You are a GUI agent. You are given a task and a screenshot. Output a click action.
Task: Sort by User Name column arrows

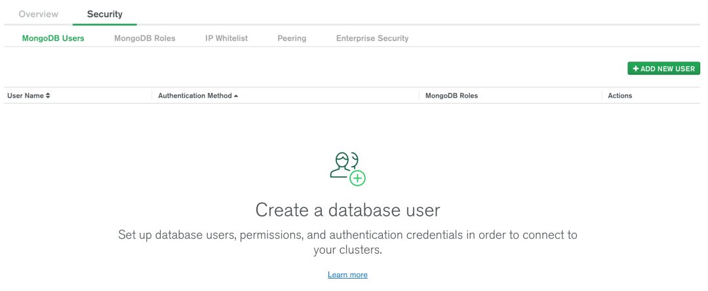point(48,95)
